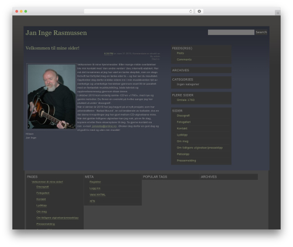Open Lydklipp in footer Pages list
293x247 pixels.
42,206
